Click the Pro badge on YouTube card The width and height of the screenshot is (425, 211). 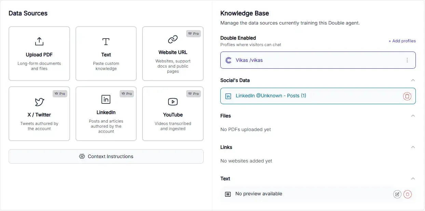(x=193, y=94)
